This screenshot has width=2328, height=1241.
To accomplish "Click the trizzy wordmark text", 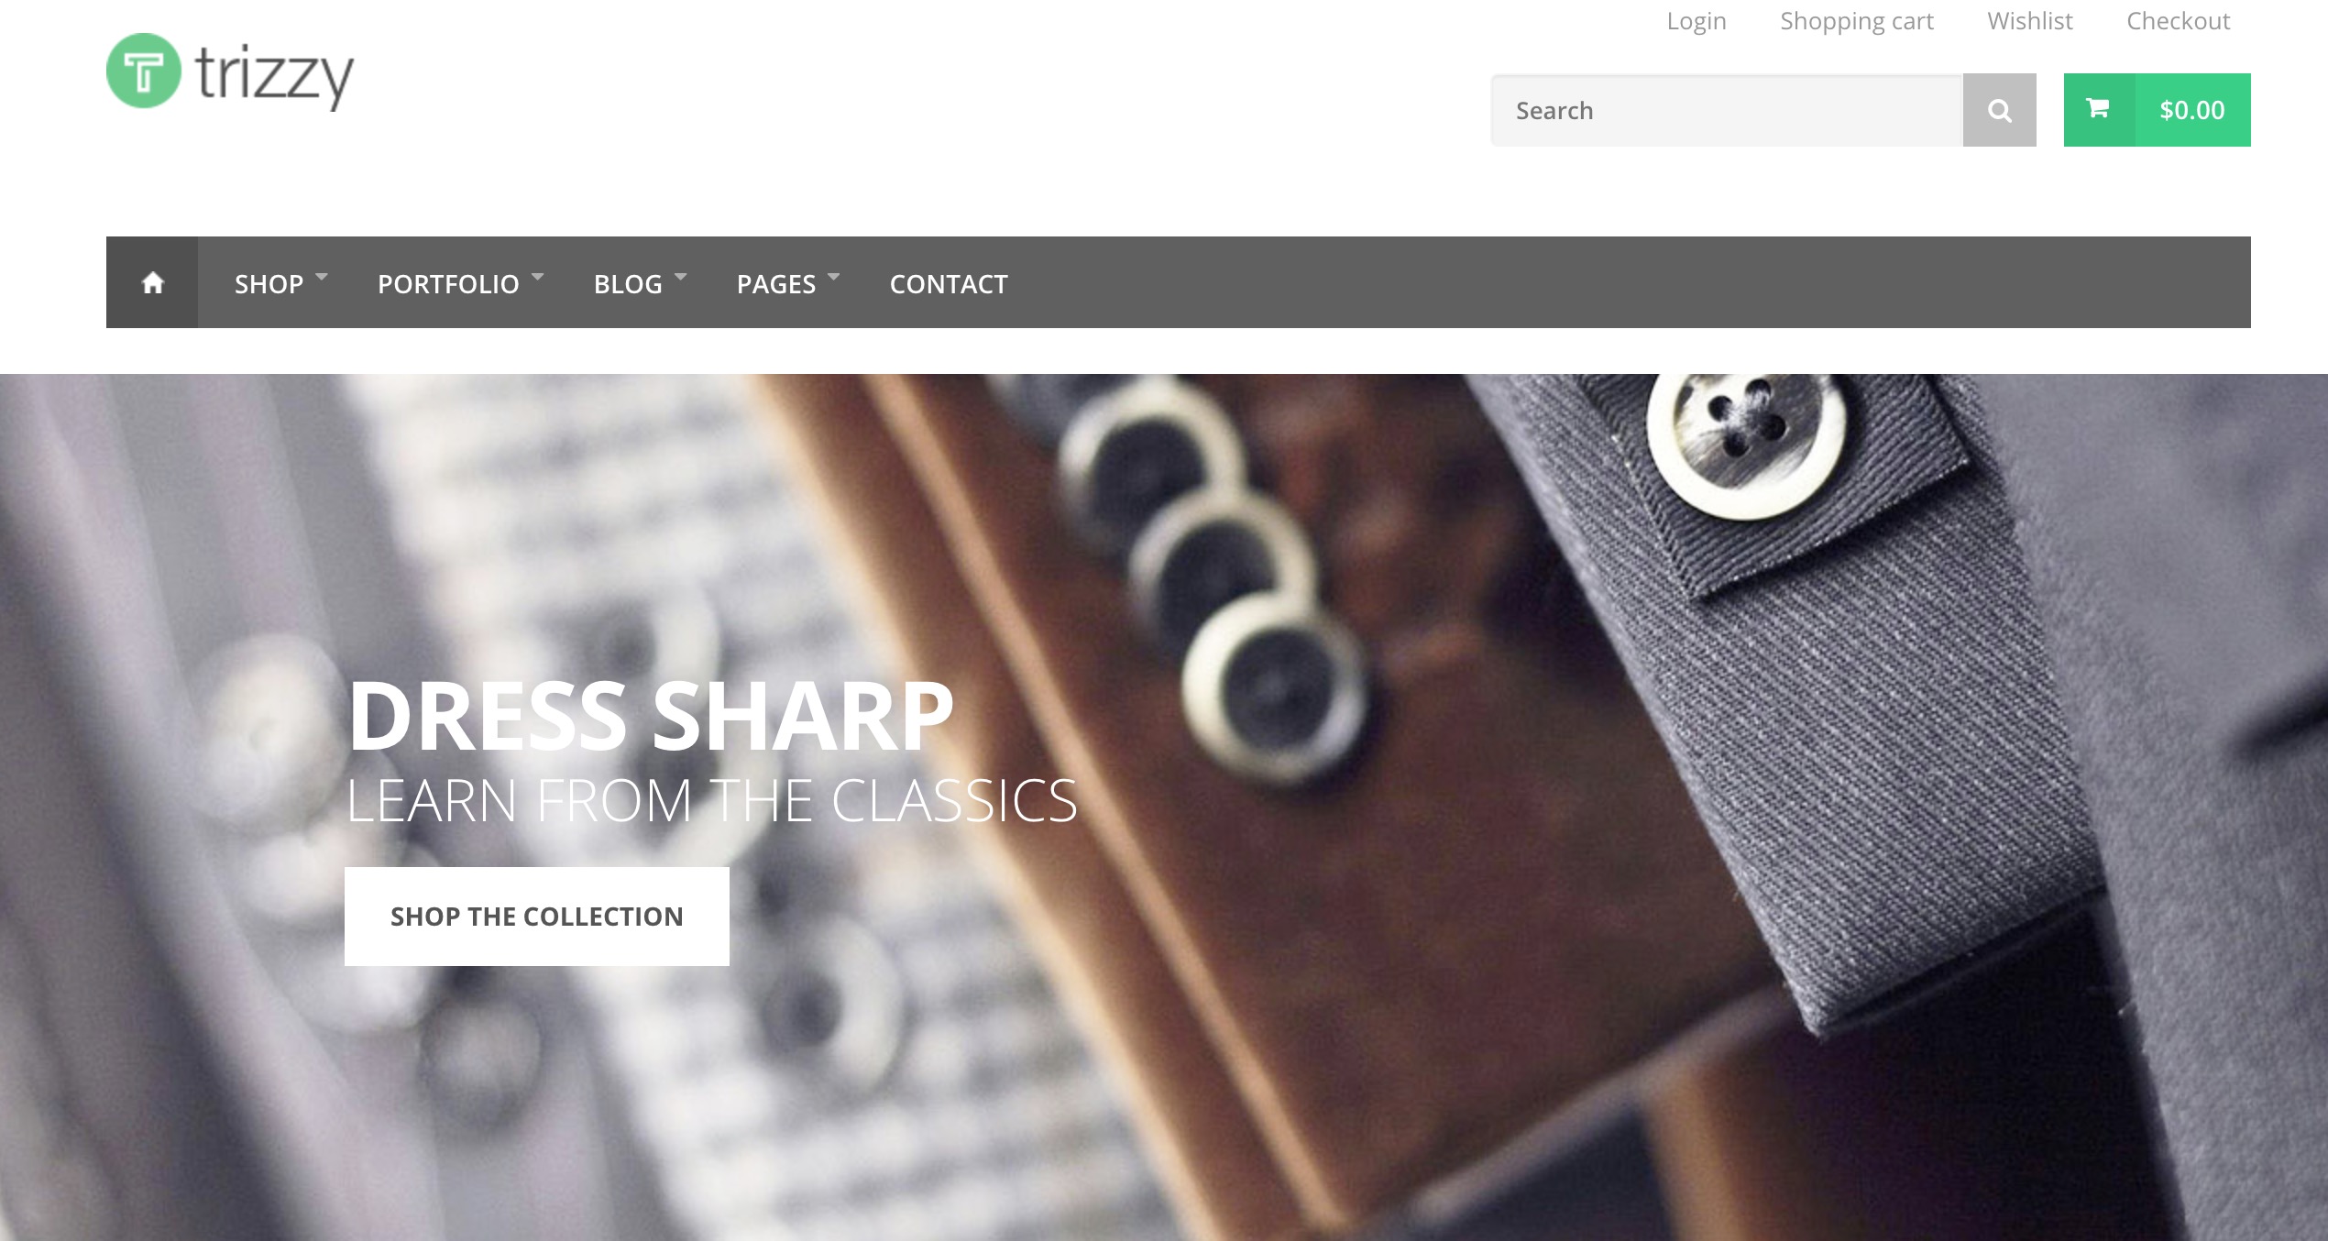I will pos(275,75).
